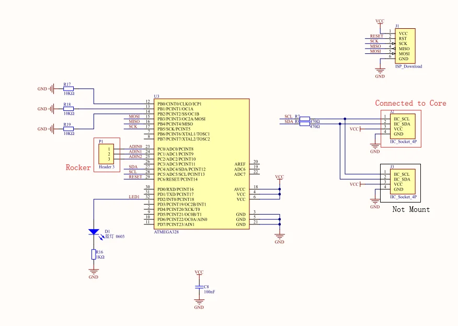Click pin label 'PB6/PCINT6/XTAL1/TOSC1'
Screen dimensions: 458x326
(x=184, y=134)
